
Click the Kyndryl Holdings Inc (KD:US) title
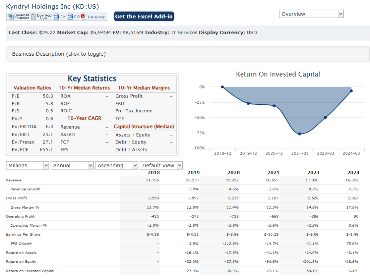point(52,7)
